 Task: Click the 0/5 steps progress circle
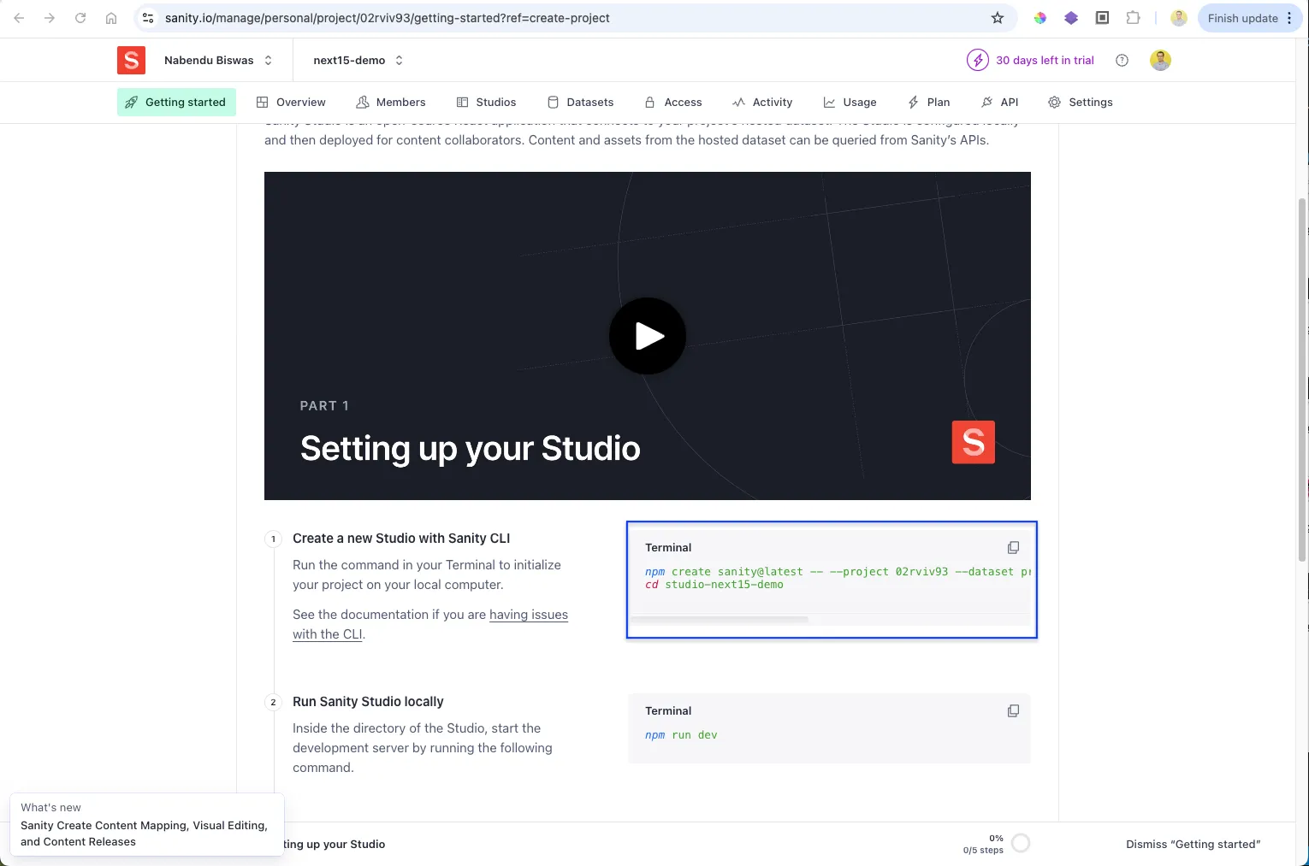(1021, 844)
